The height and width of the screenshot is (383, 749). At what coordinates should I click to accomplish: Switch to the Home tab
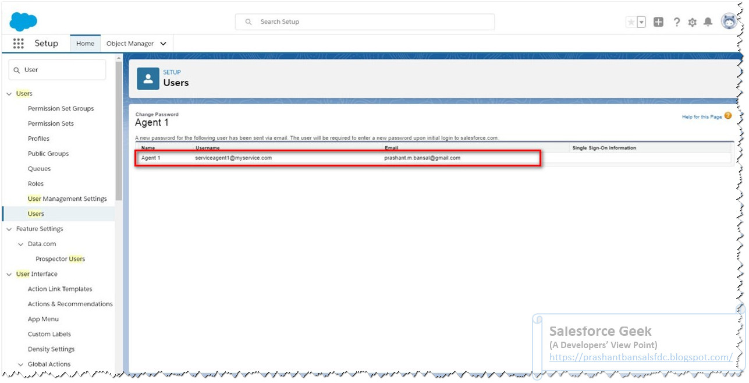85,44
